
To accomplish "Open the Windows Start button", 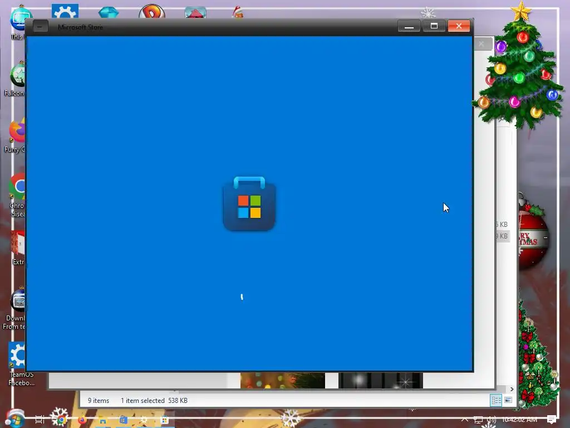I will pos(14,419).
